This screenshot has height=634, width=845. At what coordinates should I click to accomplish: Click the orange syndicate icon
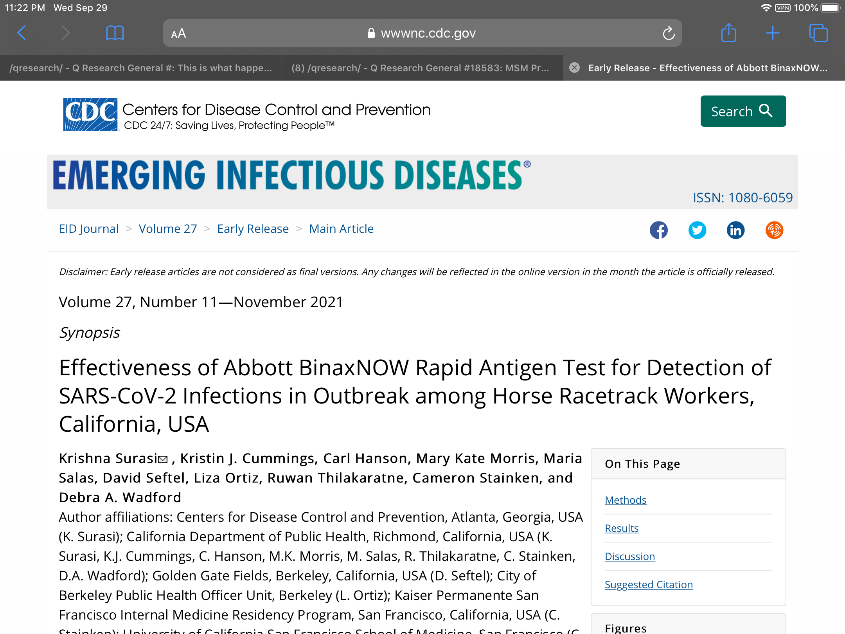pos(774,230)
